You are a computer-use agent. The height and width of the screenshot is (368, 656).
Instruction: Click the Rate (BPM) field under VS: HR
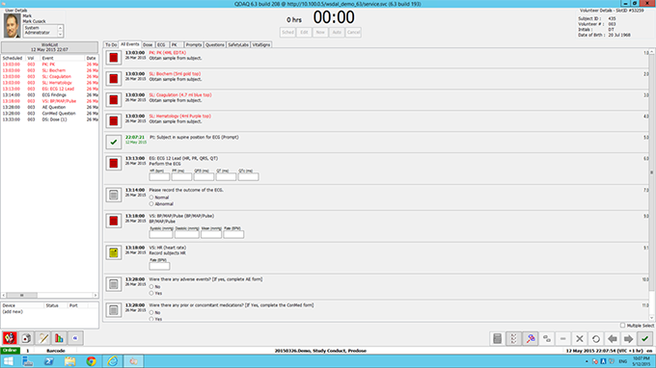click(x=159, y=266)
